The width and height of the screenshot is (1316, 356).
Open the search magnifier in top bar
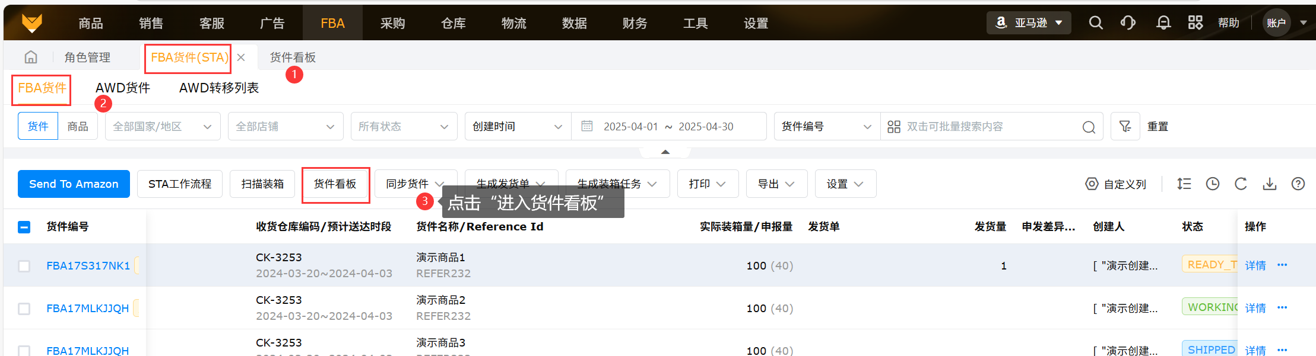(x=1096, y=23)
